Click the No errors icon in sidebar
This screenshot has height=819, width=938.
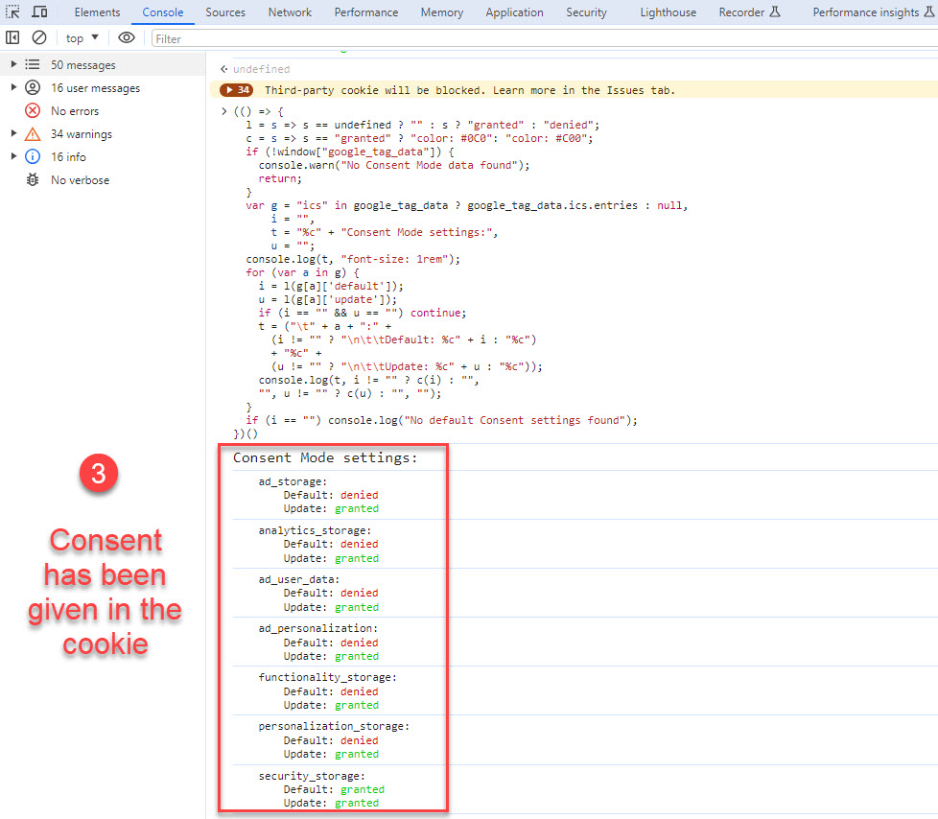31,110
